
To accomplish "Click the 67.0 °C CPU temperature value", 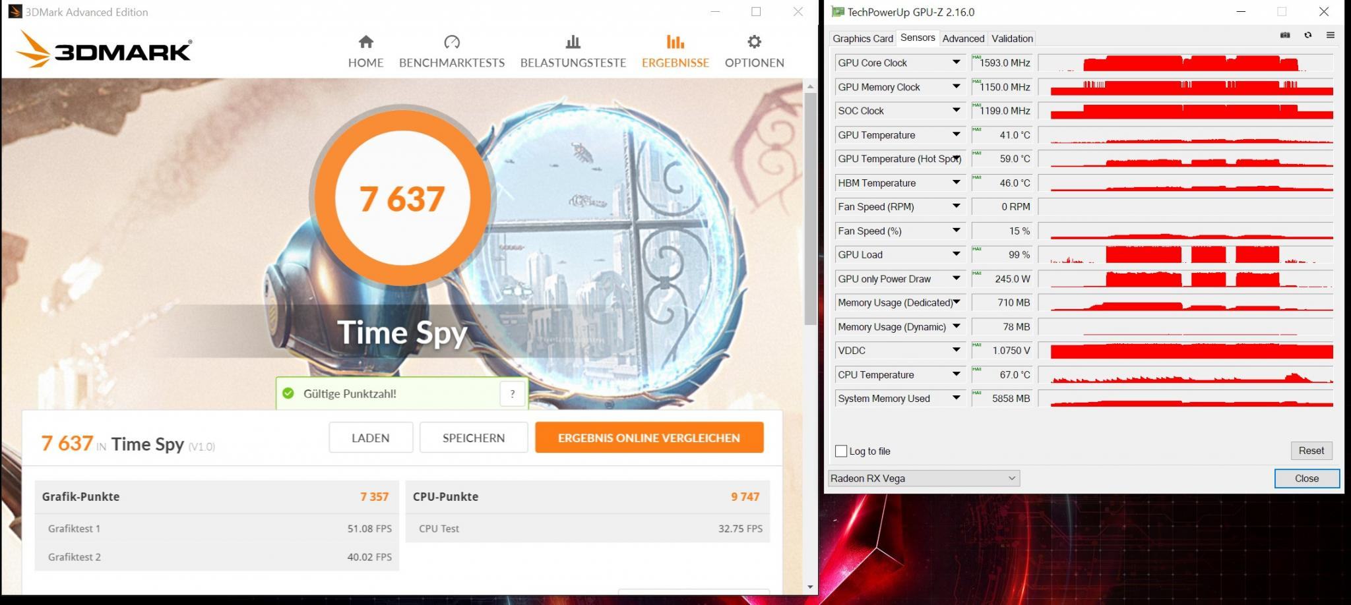I will (x=1001, y=374).
